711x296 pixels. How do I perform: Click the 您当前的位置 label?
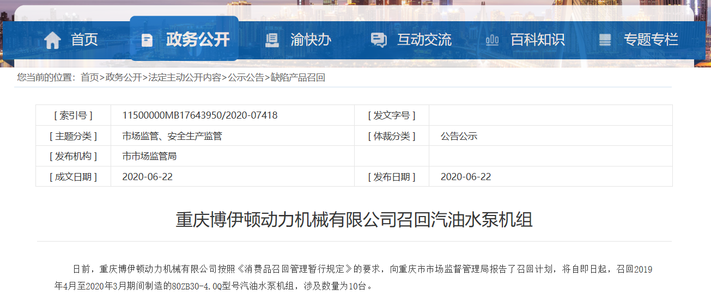click(46, 78)
